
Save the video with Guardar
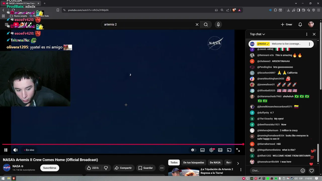(146, 168)
